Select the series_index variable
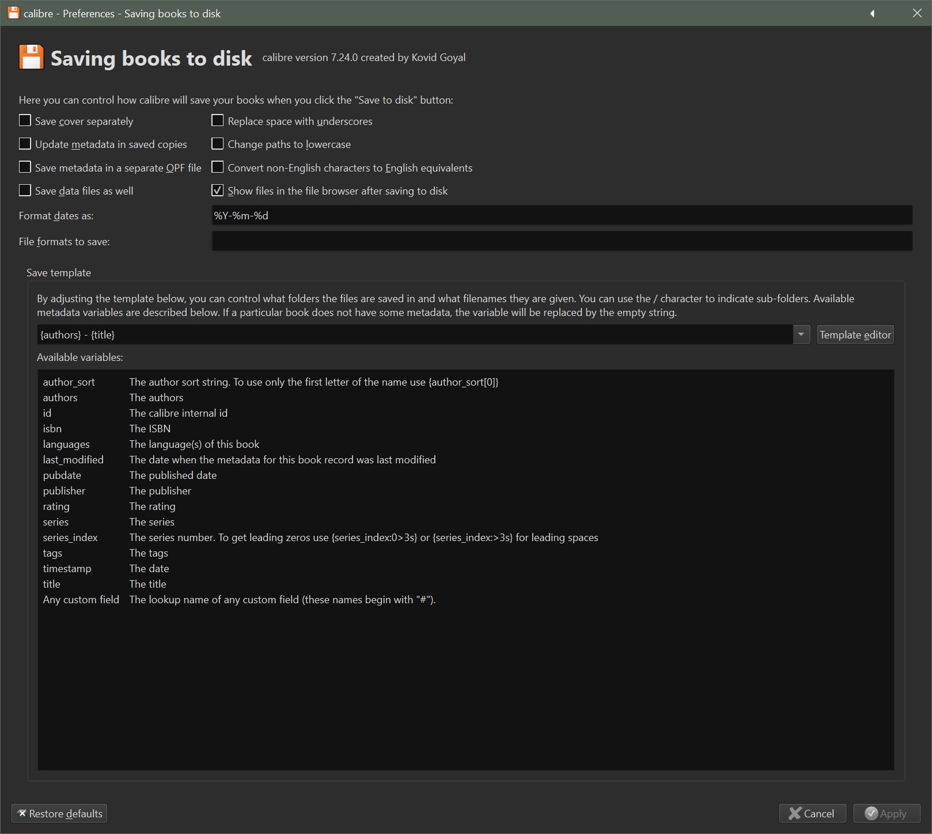Viewport: 932px width, 834px height. tap(70, 538)
